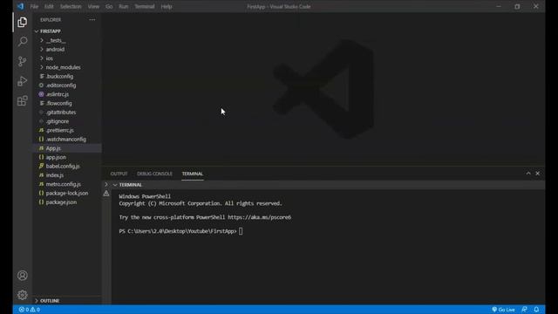Open the .watchmanconfig file
Image resolution: width=558 pixels, height=314 pixels.
click(x=67, y=140)
